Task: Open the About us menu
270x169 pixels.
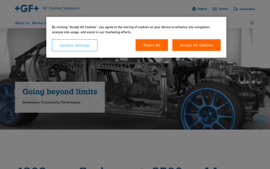Action: pyautogui.click(x=22, y=23)
